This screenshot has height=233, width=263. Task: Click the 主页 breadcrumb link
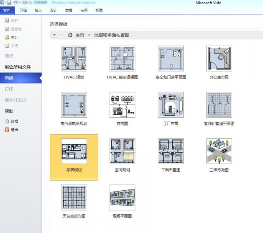coord(80,35)
